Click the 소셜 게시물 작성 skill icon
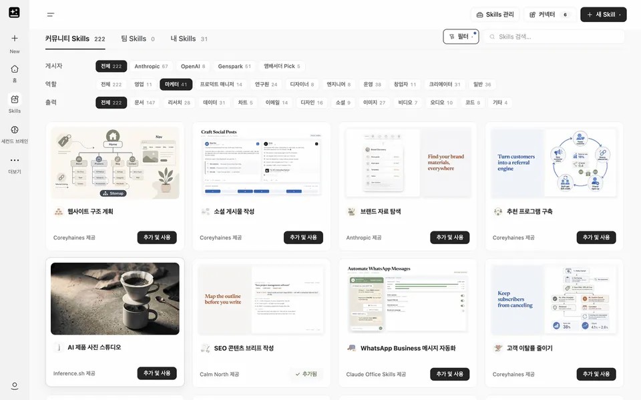Viewport: 641px width, 400px height. pos(205,211)
